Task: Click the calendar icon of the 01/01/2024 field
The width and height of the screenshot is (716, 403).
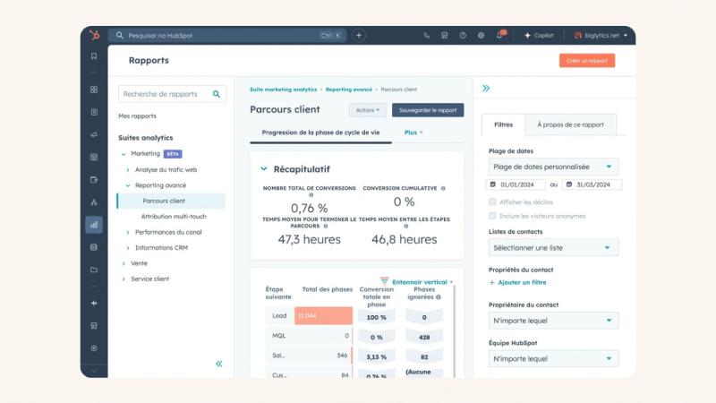Action: 493,184
